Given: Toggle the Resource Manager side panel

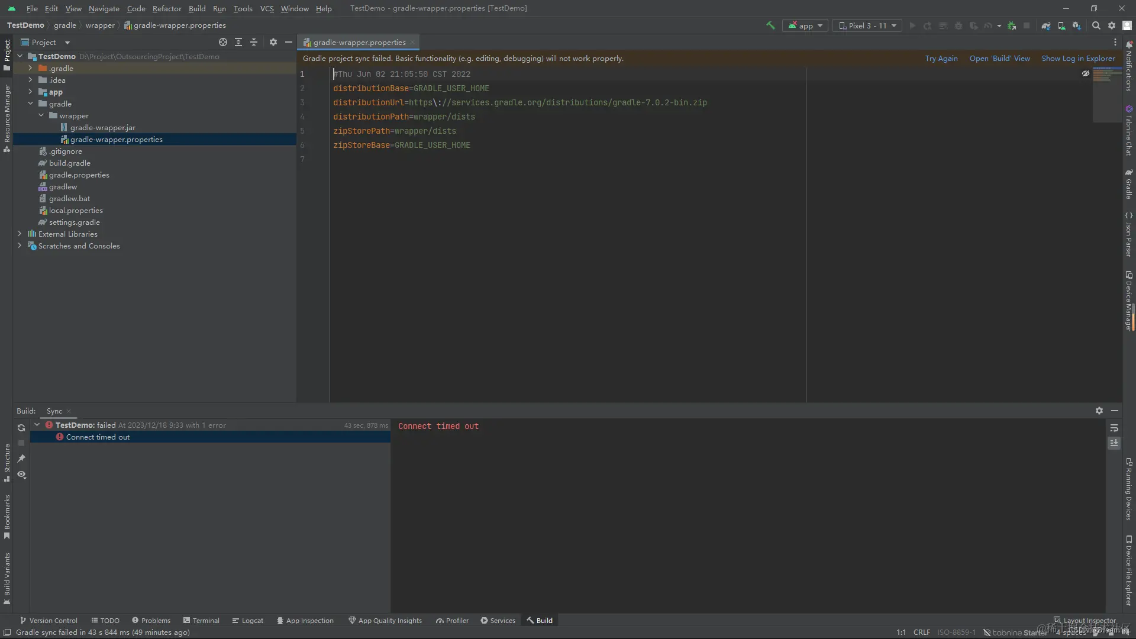Looking at the screenshot, I should click(x=7, y=118).
